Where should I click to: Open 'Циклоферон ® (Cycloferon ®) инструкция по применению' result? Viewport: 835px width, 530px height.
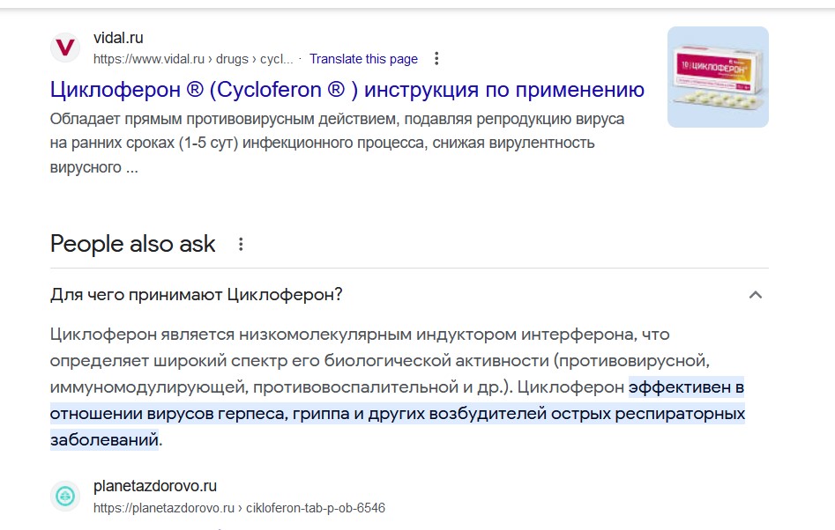[x=347, y=89]
